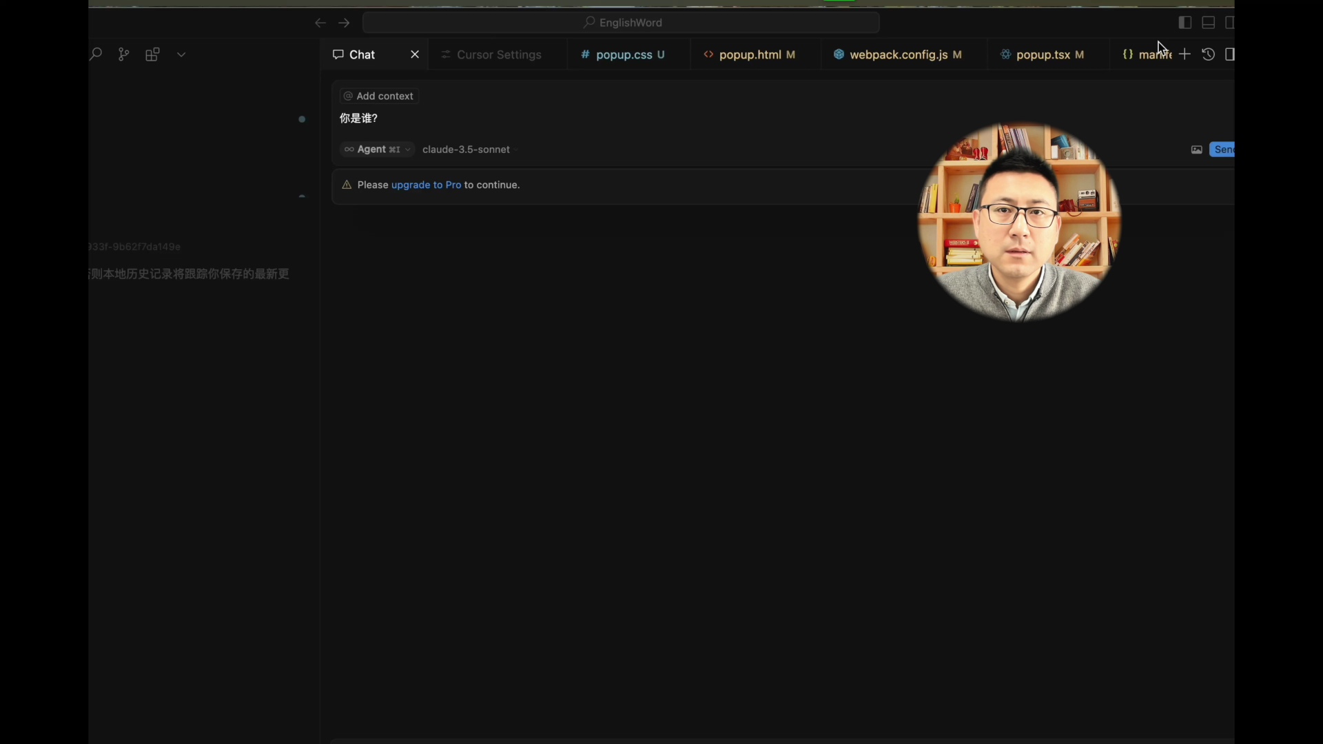The width and height of the screenshot is (1323, 744).
Task: Open the claude-3.5-sonnet model selector
Action: tap(466, 149)
